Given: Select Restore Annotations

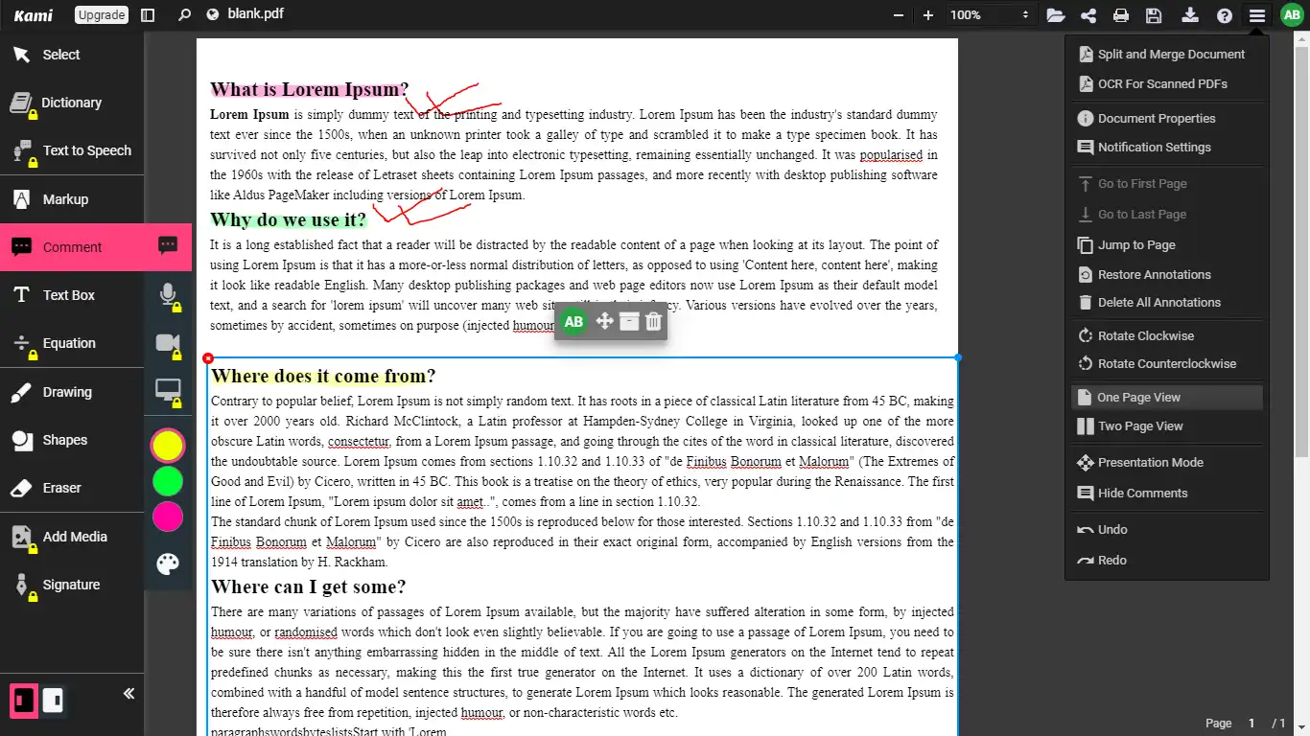Looking at the screenshot, I should tap(1167, 275).
